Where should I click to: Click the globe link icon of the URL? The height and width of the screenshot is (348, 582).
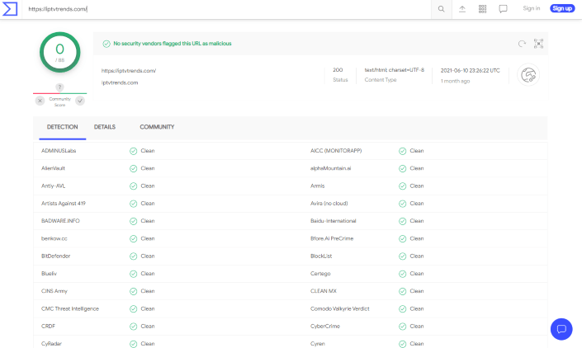[528, 75]
